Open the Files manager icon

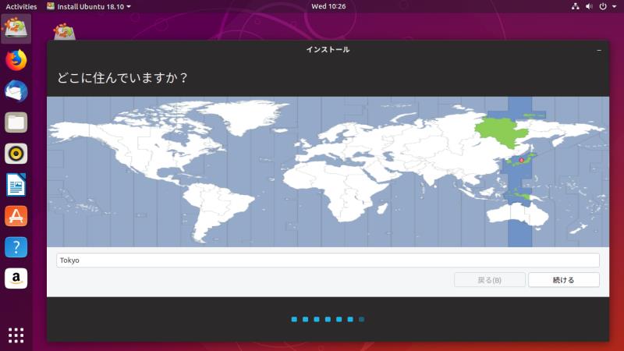coord(16,122)
